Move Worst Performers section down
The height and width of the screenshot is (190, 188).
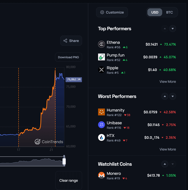(x=173, y=96)
